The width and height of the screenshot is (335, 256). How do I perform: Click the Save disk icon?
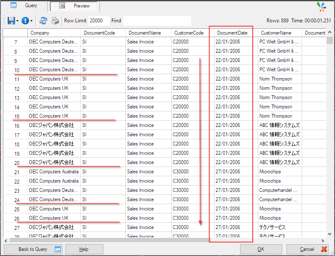coord(11,21)
